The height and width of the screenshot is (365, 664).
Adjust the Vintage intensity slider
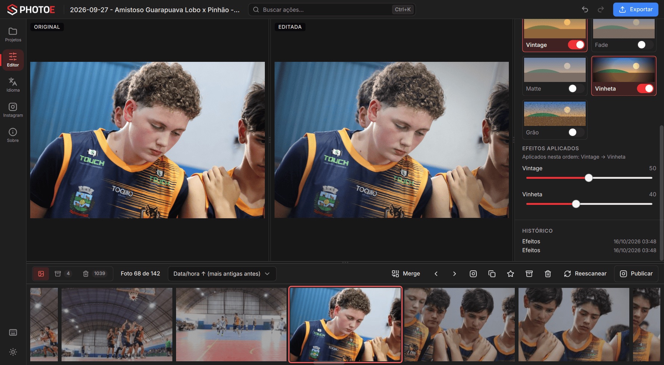(589, 178)
